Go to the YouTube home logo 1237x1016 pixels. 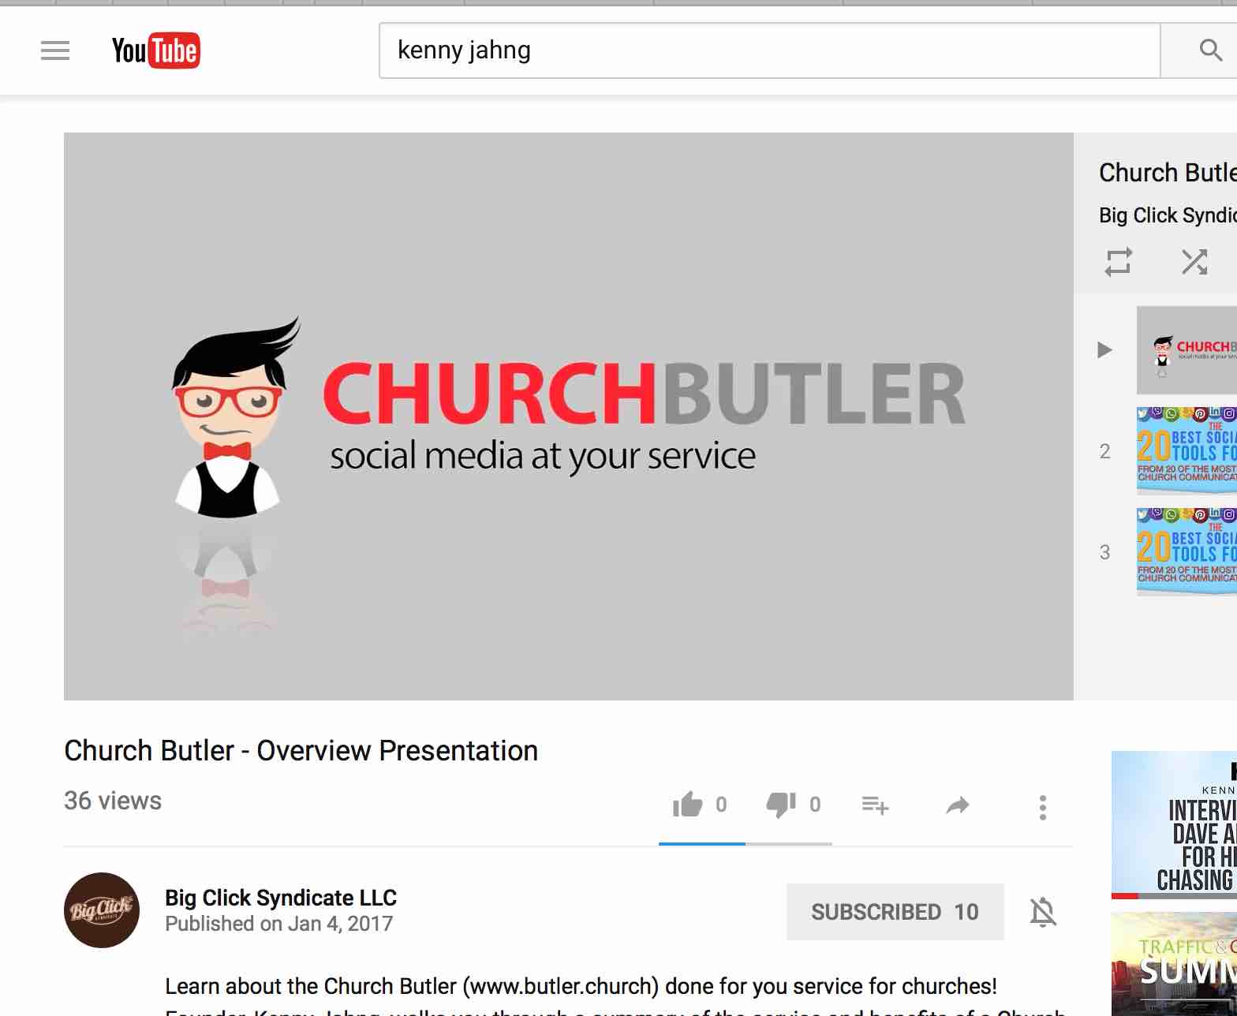(155, 50)
